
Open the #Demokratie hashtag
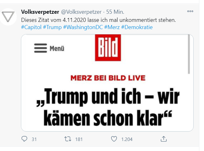137,27
